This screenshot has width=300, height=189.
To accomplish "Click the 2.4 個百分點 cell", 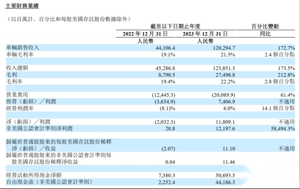I will [x=280, y=54].
